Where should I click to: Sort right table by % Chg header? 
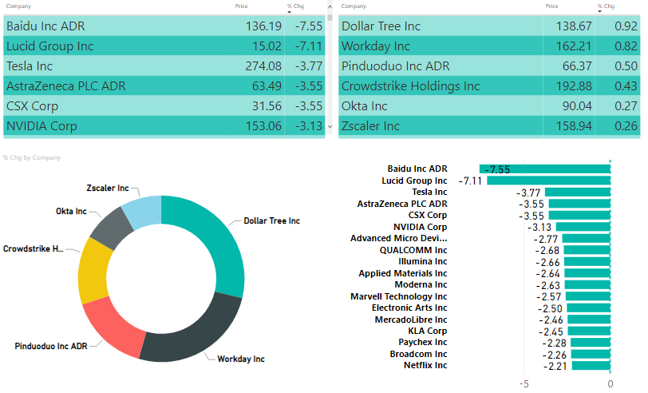click(x=606, y=6)
